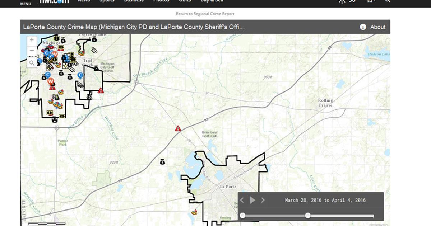The width and height of the screenshot is (431, 226).
Task: Select the mask marker on Michigan City's south boundary
Action: click(55, 121)
